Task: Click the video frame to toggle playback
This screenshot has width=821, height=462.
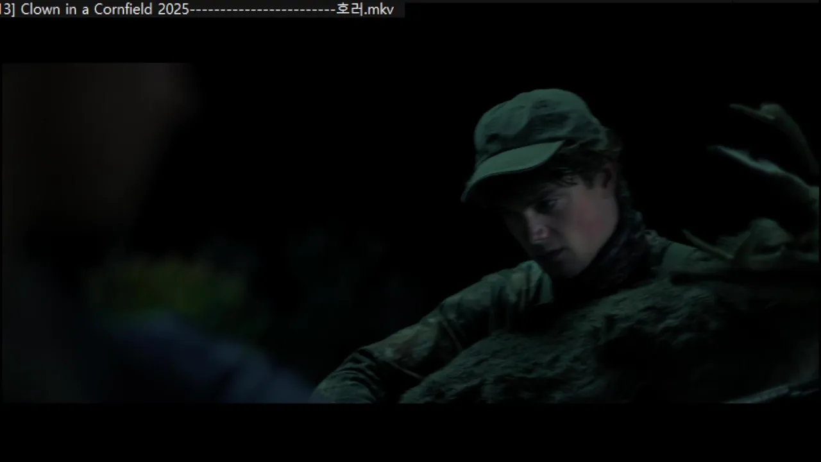Action: point(410,232)
